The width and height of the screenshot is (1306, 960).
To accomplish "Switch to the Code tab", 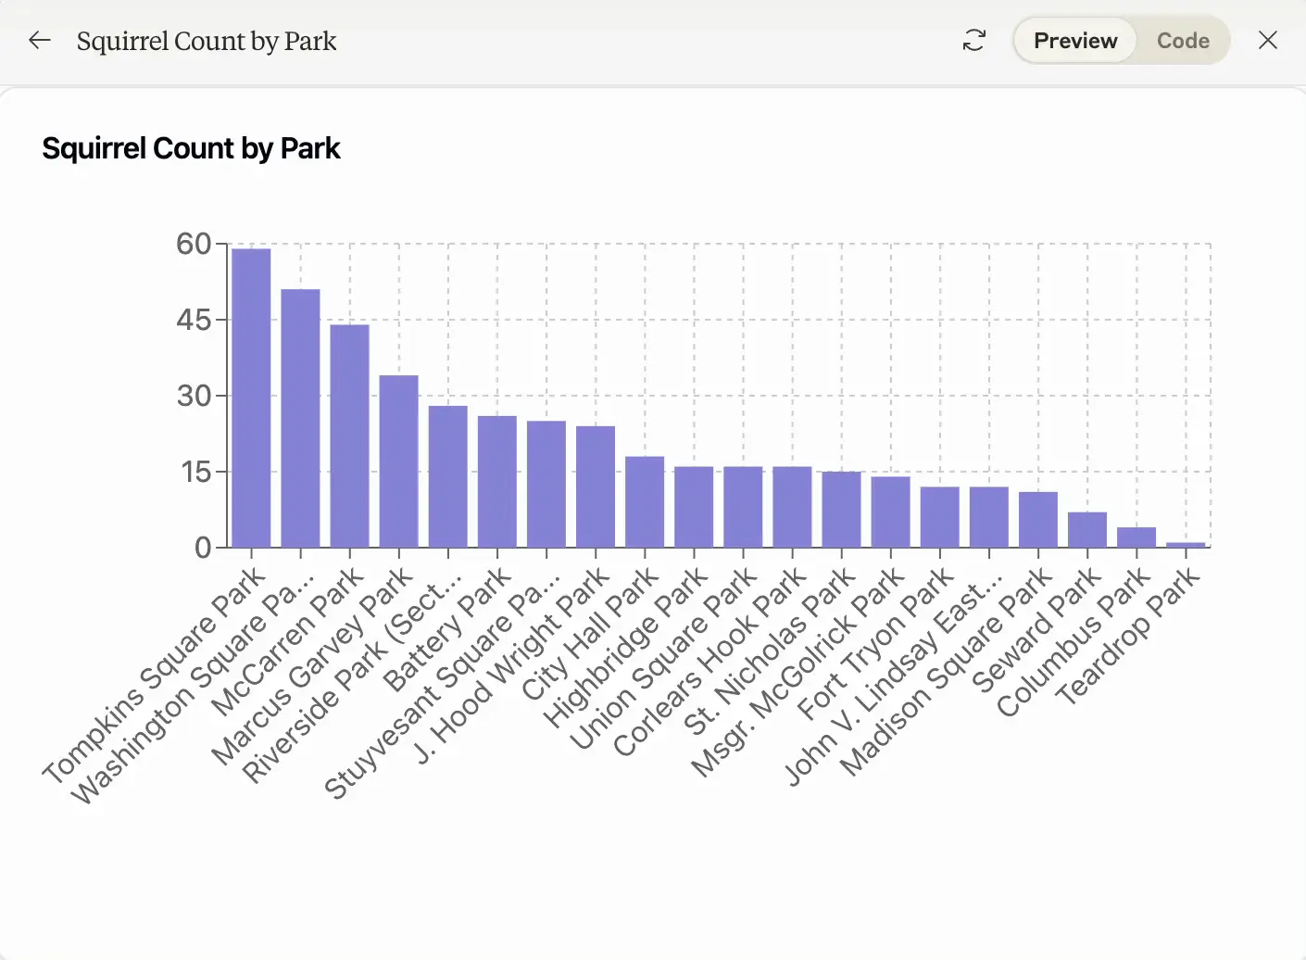I will [x=1182, y=40].
